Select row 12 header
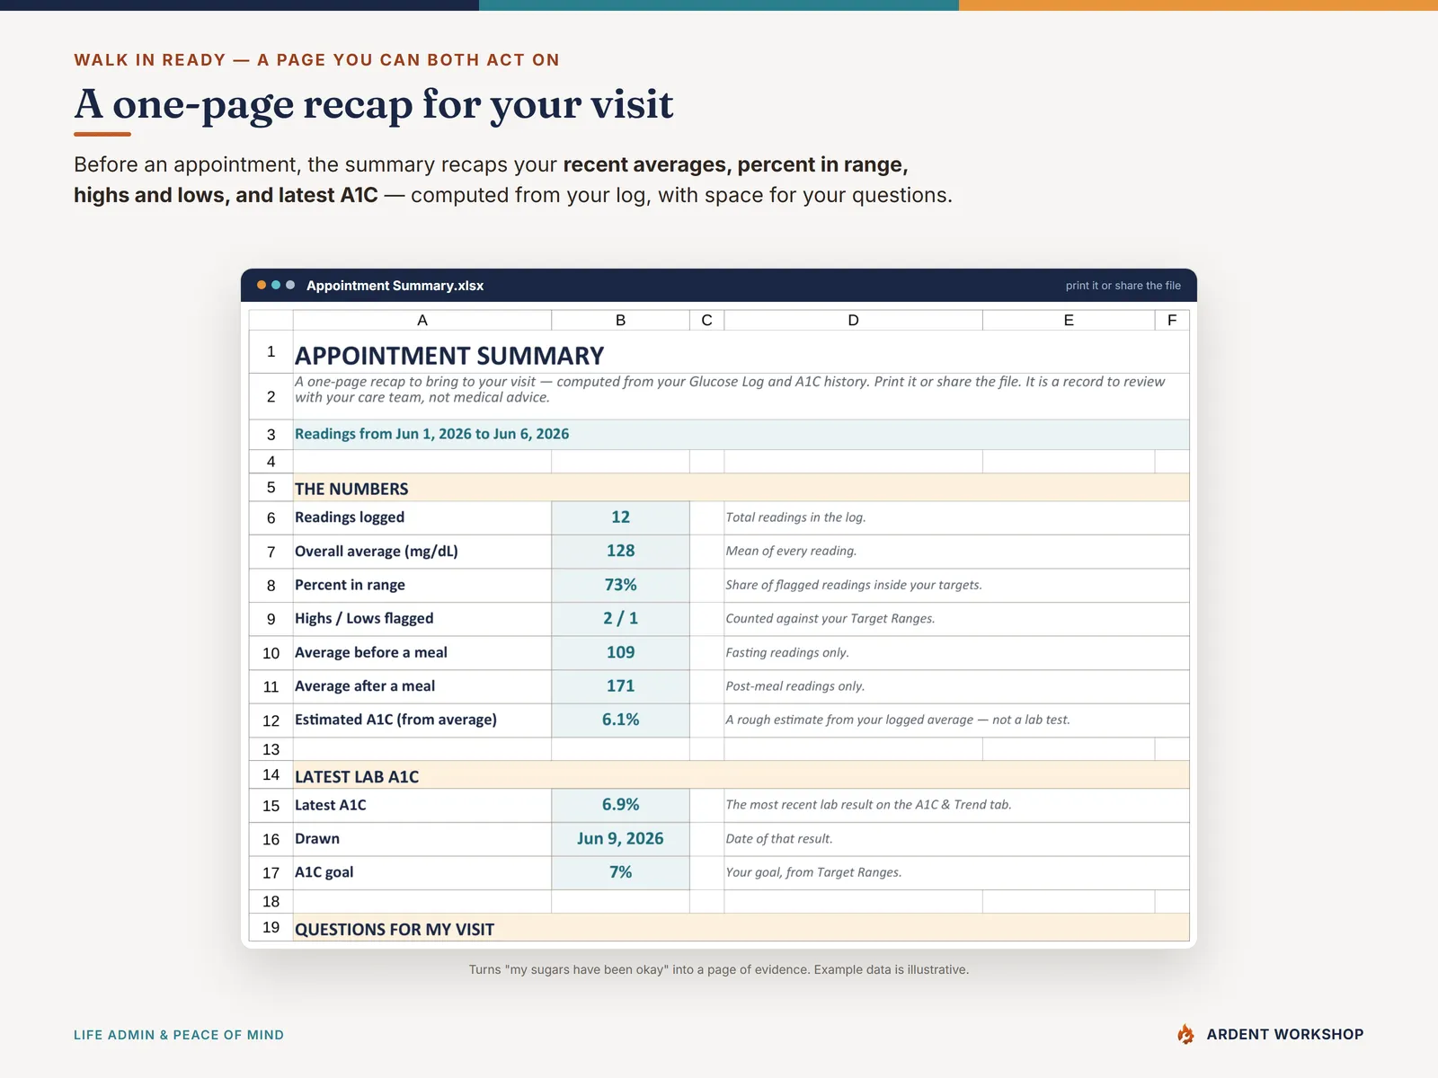Image resolution: width=1438 pixels, height=1078 pixels. coord(271,720)
